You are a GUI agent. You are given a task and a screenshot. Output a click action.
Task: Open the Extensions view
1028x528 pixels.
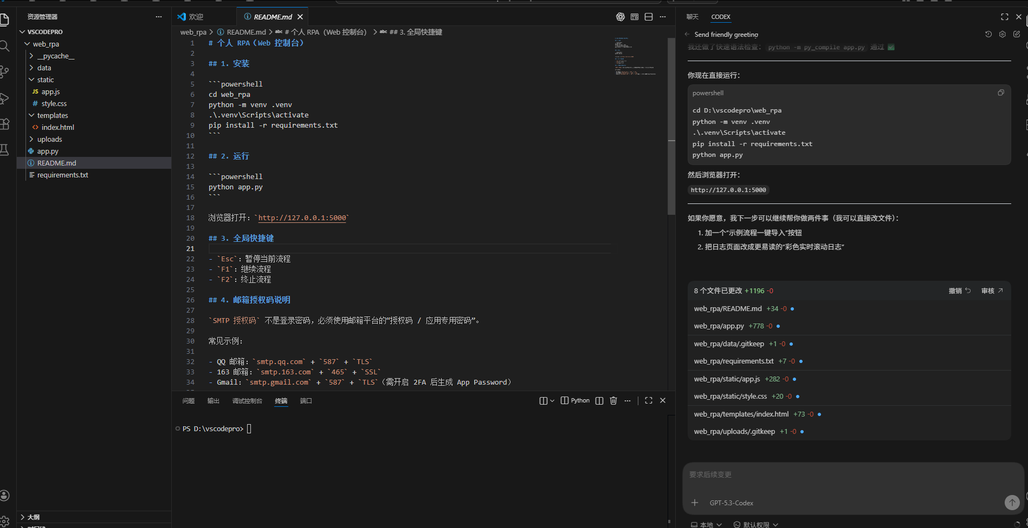(4, 124)
